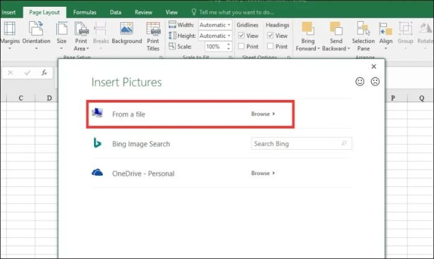
Task: Enable the Gridlines Print checkbox
Action: [x=242, y=47]
